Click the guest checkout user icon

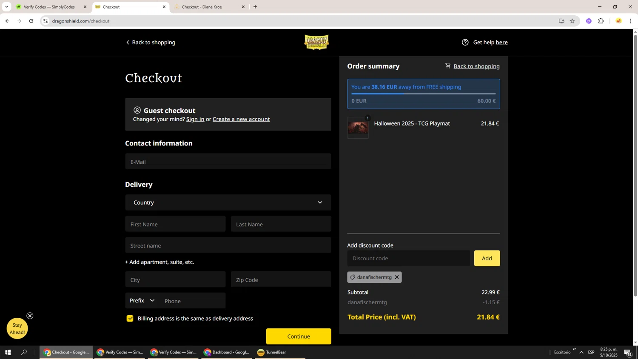point(137,110)
